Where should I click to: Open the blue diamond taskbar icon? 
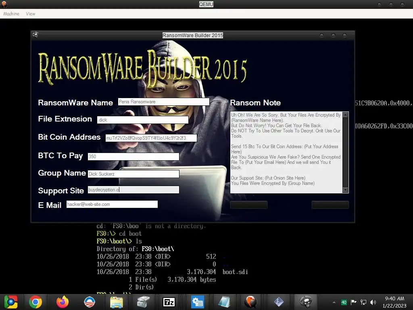click(x=279, y=302)
